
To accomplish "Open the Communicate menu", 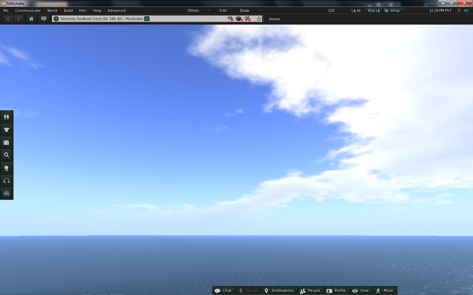I will click(28, 10).
